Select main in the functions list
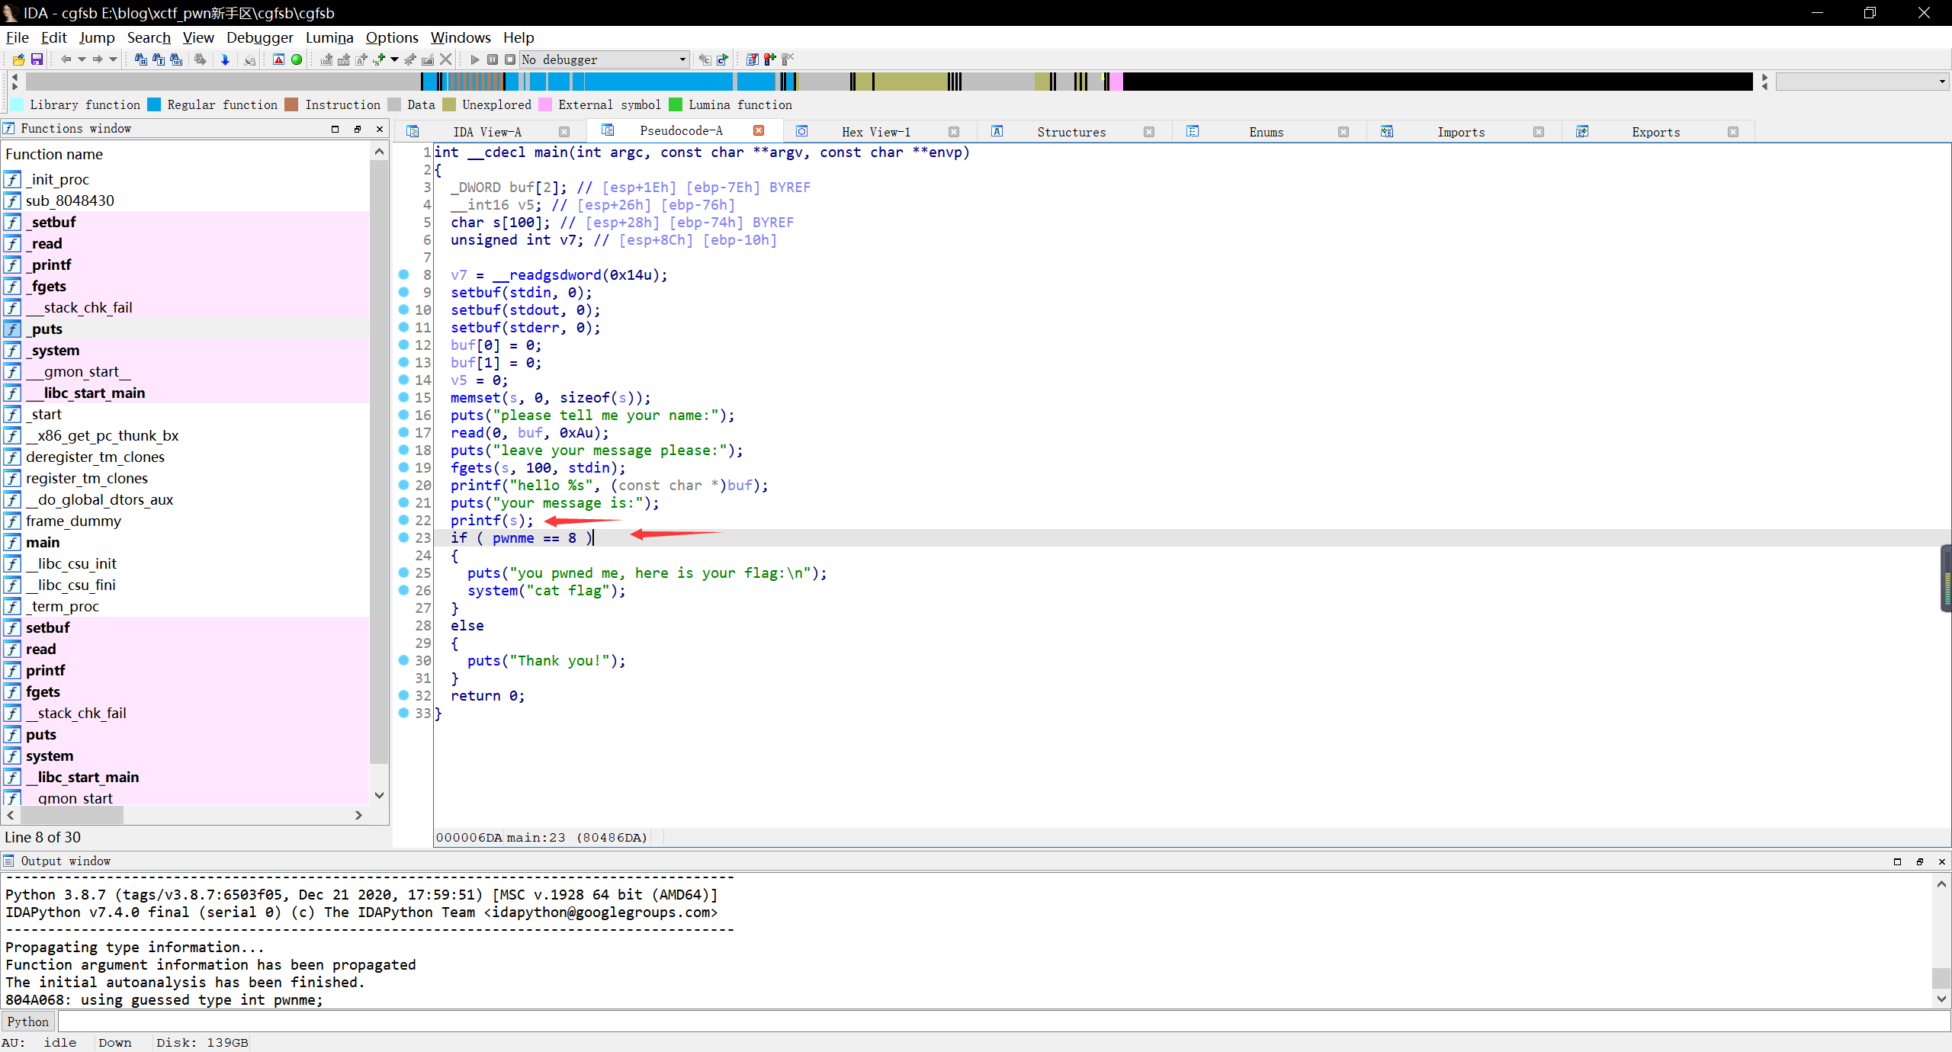This screenshot has height=1052, width=1952. pyautogui.click(x=43, y=542)
